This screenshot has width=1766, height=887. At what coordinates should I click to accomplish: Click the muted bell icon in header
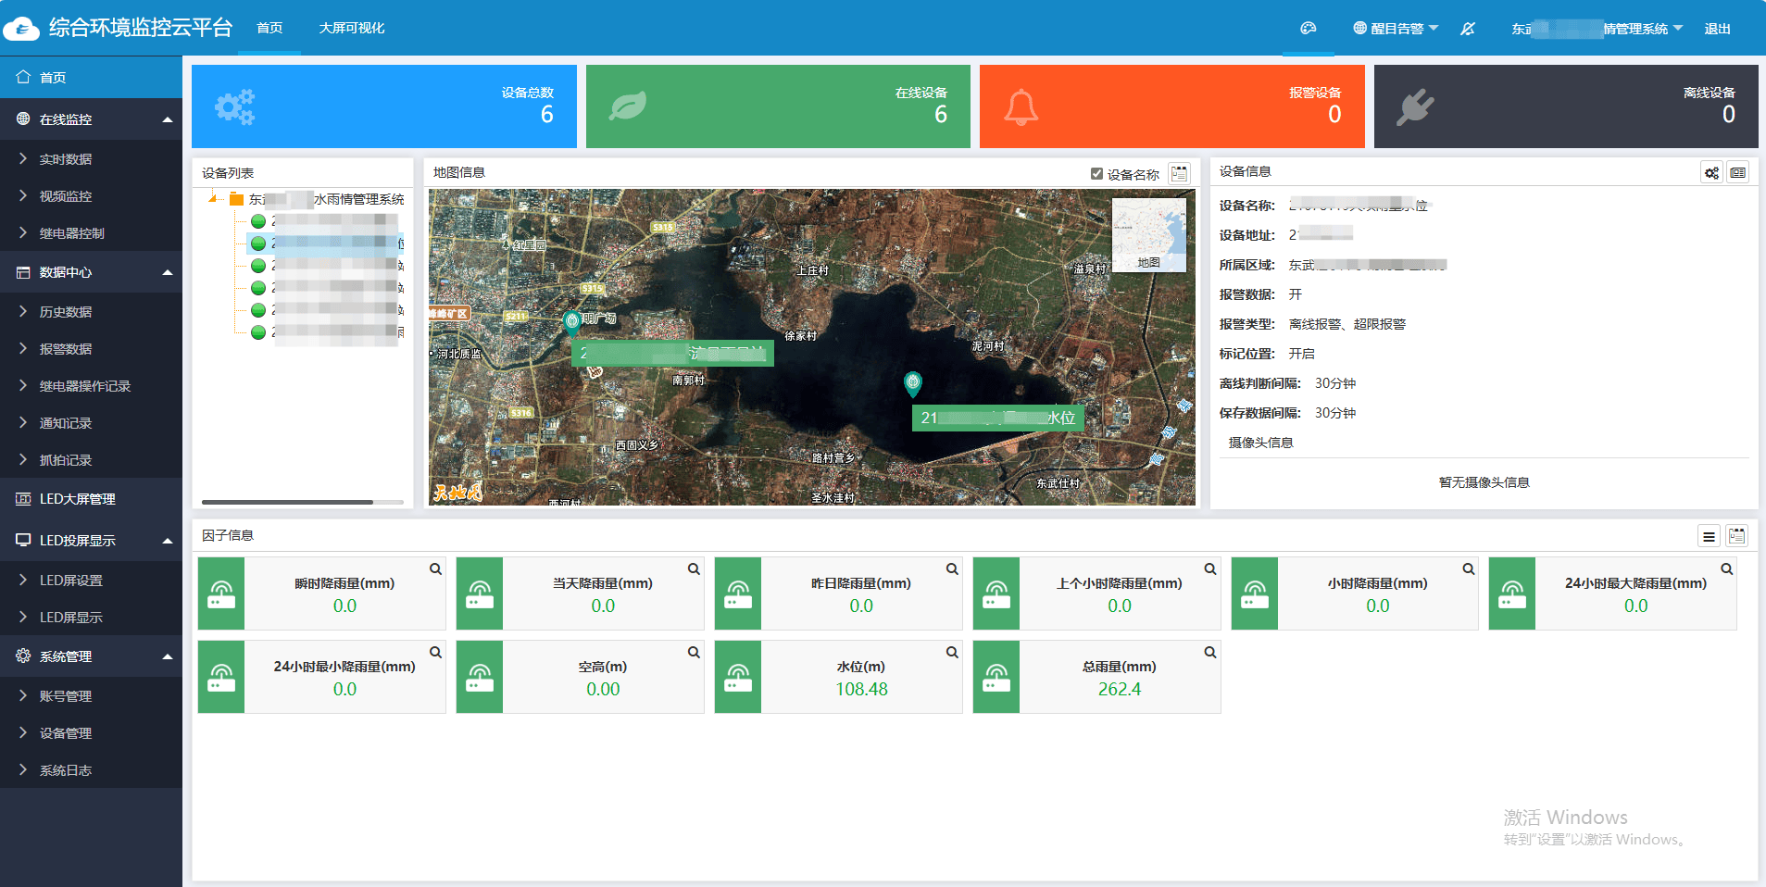click(x=1468, y=29)
